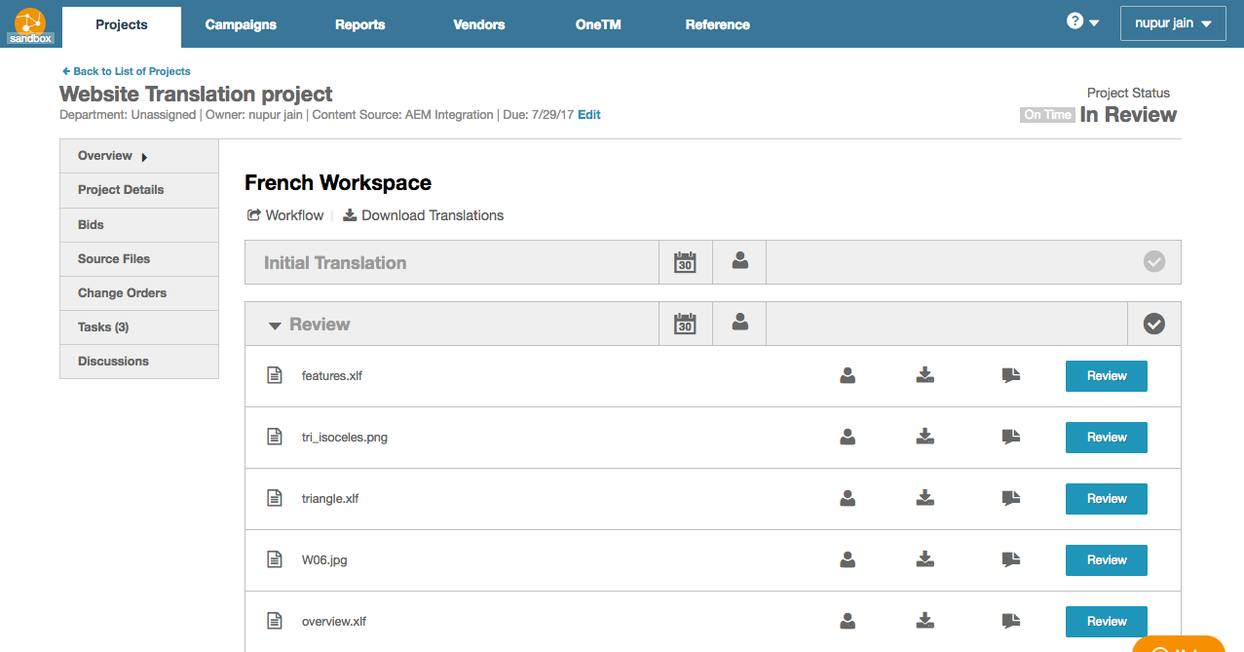Click the person icon for W06.jpg
Screen dimensions: 1244x652
[848, 559]
